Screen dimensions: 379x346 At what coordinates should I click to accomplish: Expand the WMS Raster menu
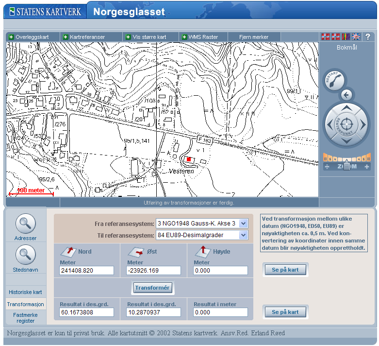click(203, 37)
